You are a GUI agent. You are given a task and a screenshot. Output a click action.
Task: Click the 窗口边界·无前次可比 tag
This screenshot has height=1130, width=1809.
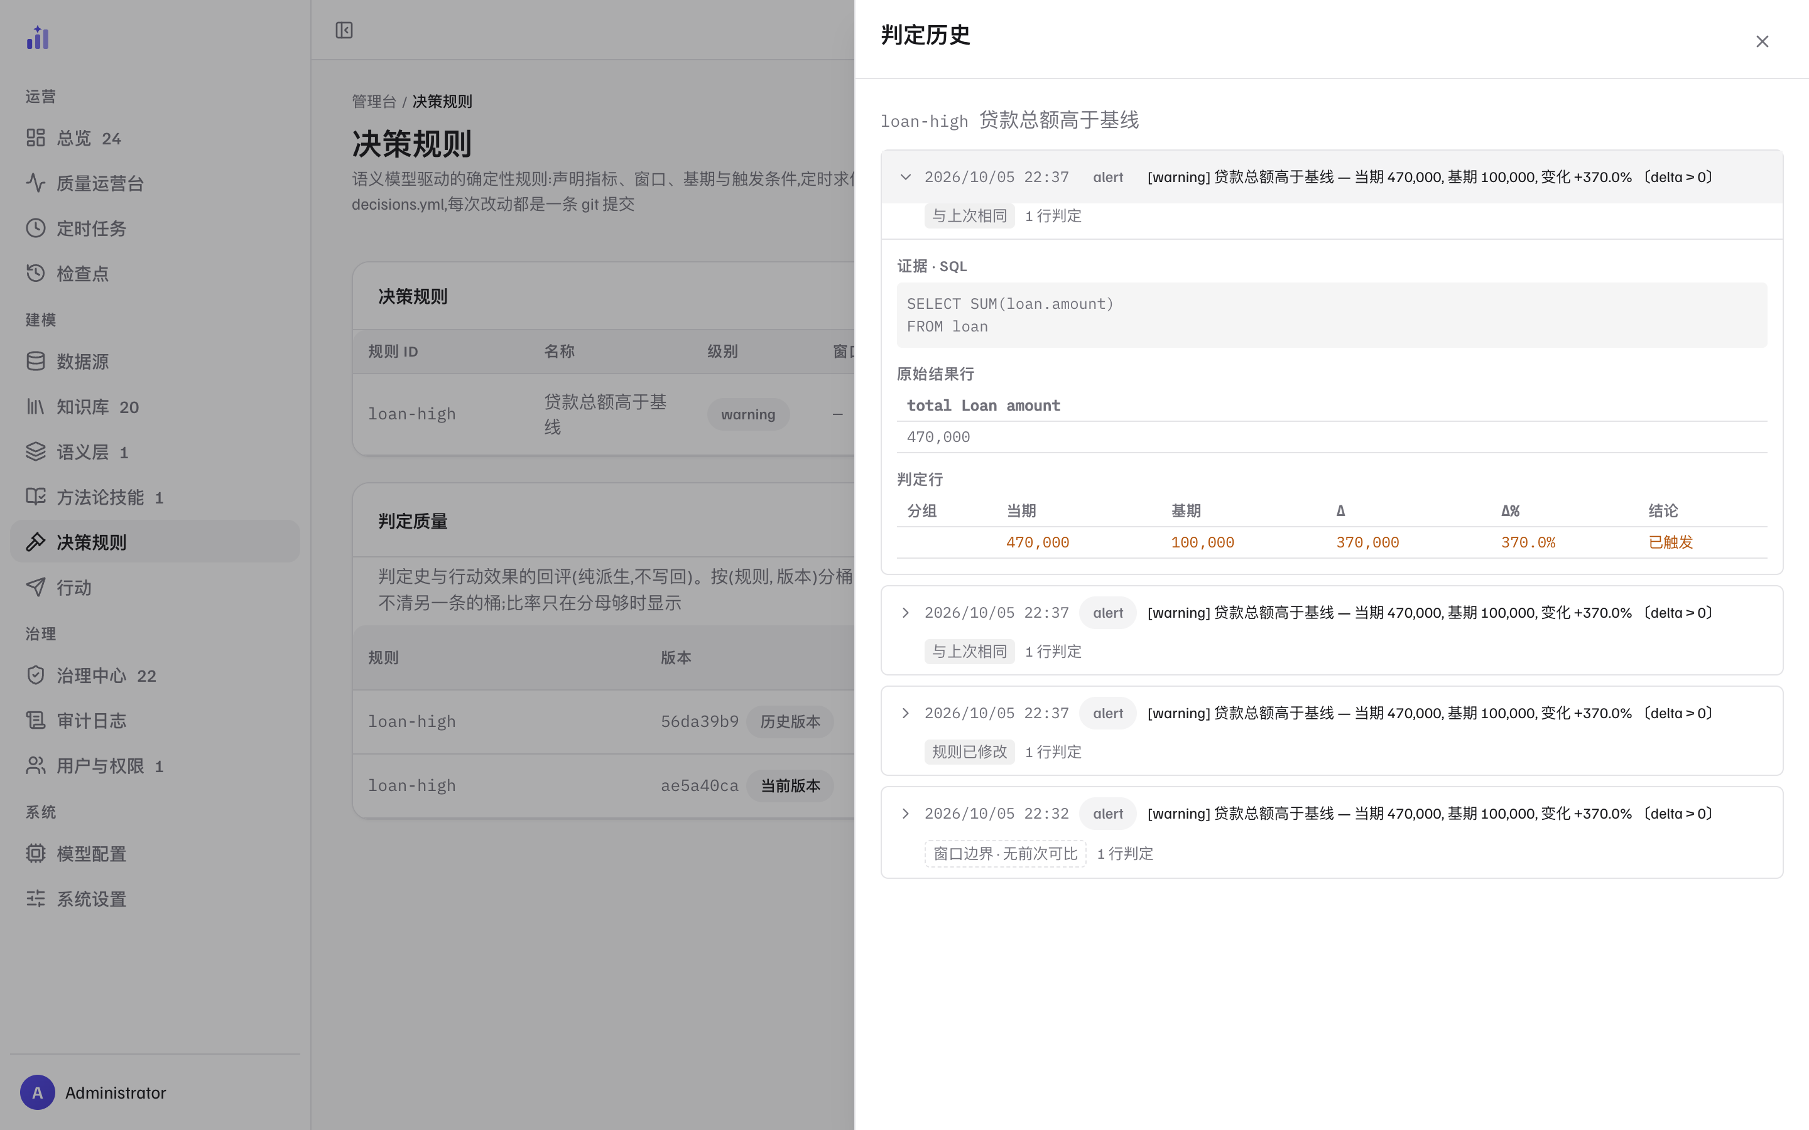[x=1006, y=854]
